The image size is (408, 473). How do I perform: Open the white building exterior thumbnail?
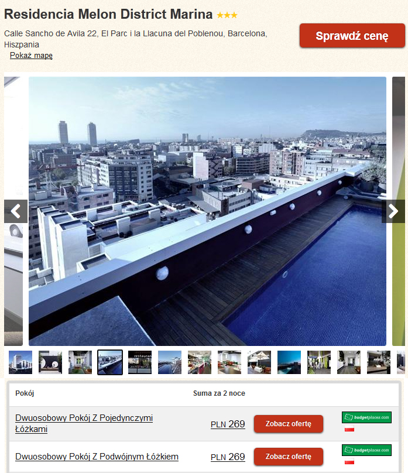20,362
